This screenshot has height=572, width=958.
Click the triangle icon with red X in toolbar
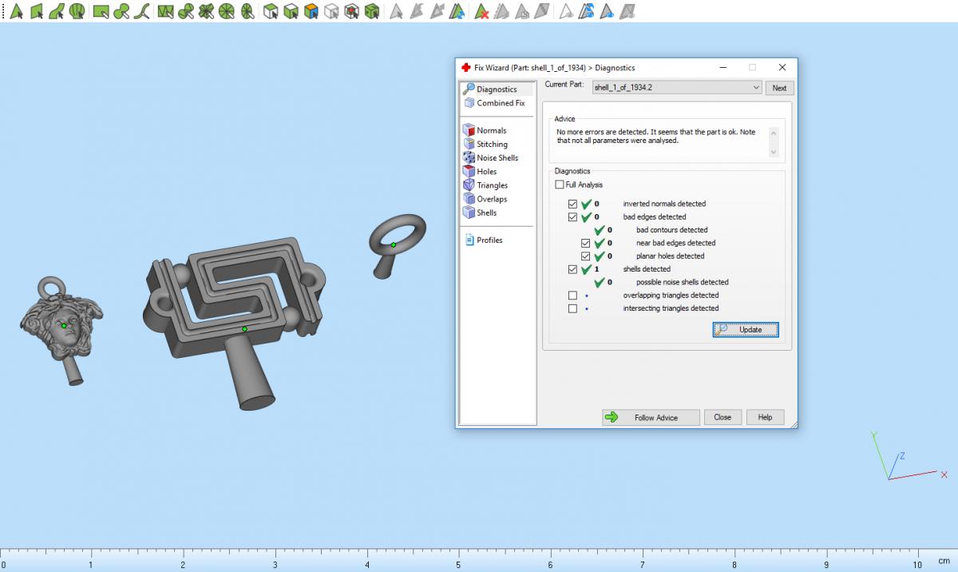[481, 11]
